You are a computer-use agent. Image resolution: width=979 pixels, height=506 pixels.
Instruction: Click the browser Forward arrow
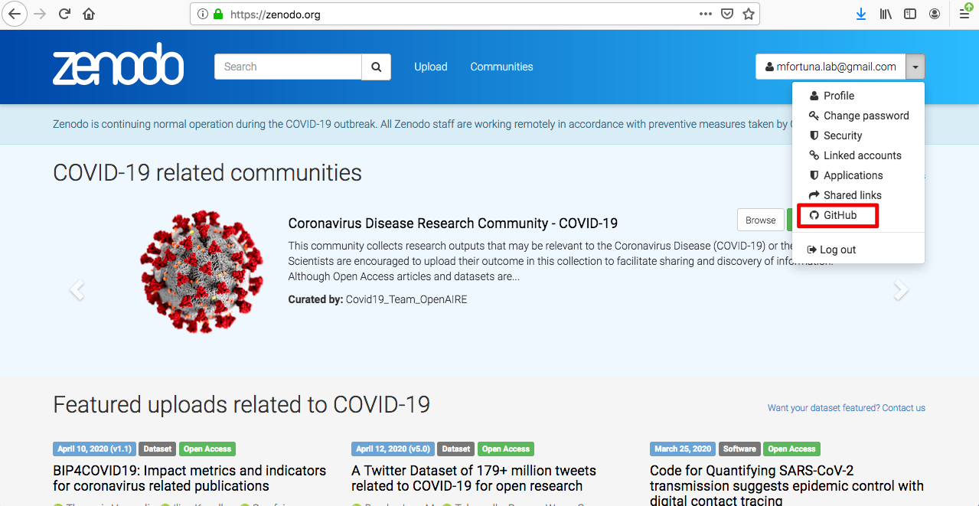pos(40,14)
